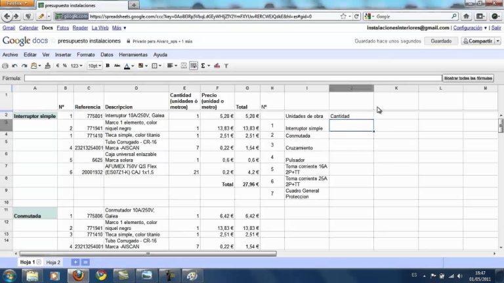Image resolution: width=504 pixels, height=283 pixels.
Task: Click the Compartir share button
Action: pyautogui.click(x=478, y=41)
